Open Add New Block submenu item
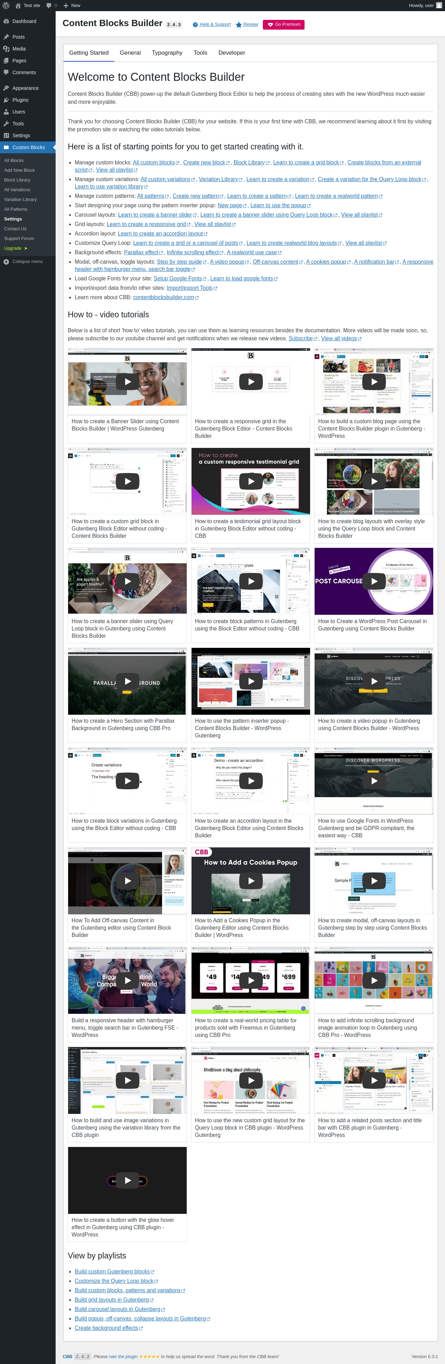The image size is (445, 1364). pyautogui.click(x=19, y=171)
